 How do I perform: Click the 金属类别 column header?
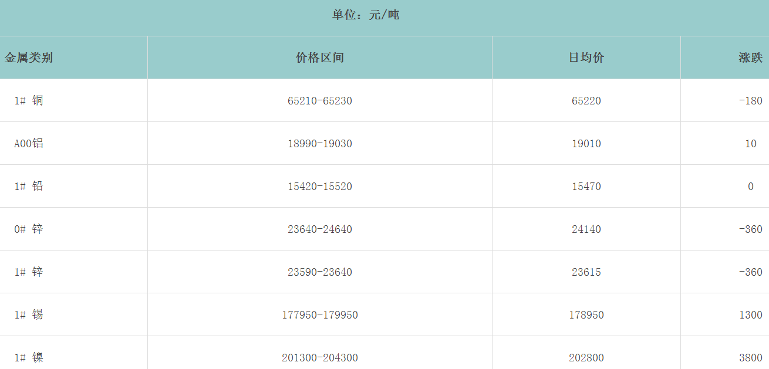[x=29, y=57]
